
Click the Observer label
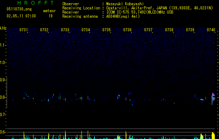[x=71, y=4]
